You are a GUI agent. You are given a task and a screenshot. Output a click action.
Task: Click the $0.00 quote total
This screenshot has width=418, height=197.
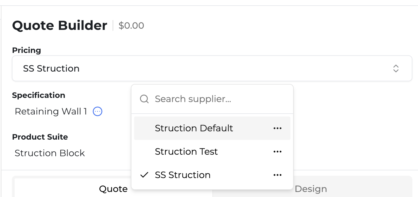[x=131, y=26]
